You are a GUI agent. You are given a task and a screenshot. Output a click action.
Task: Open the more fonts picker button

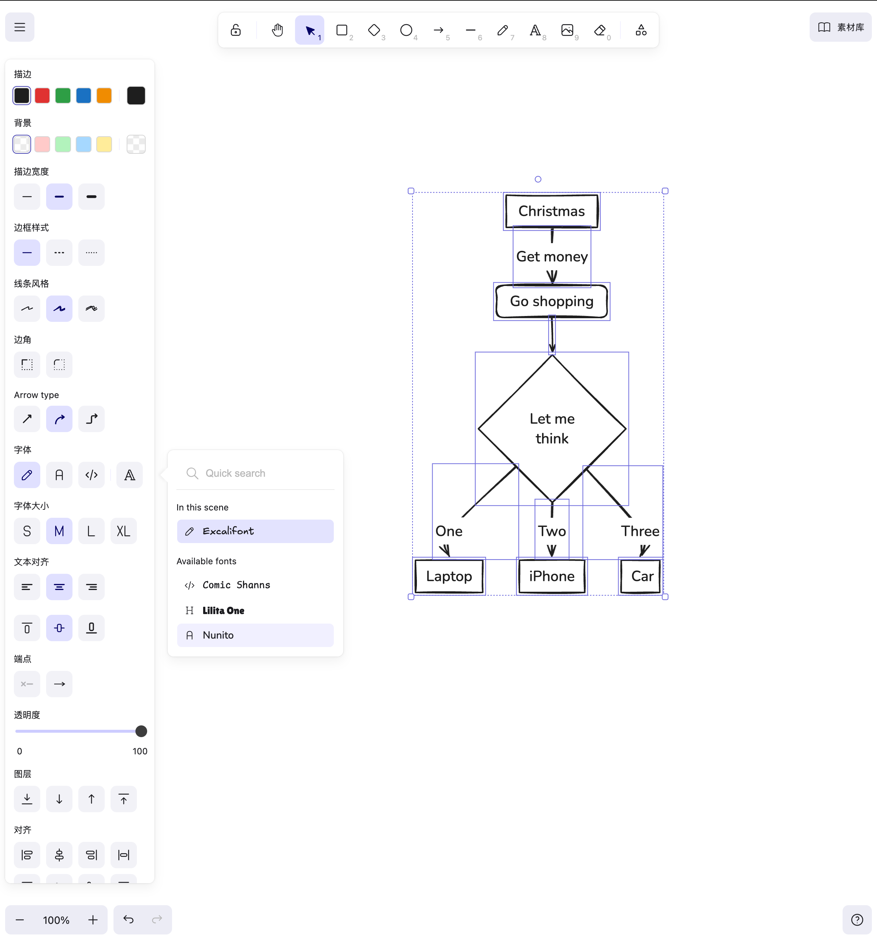pos(130,475)
